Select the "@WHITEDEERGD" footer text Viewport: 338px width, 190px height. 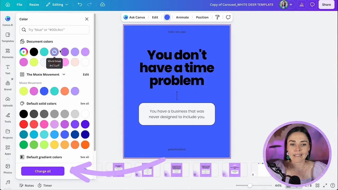177,149
